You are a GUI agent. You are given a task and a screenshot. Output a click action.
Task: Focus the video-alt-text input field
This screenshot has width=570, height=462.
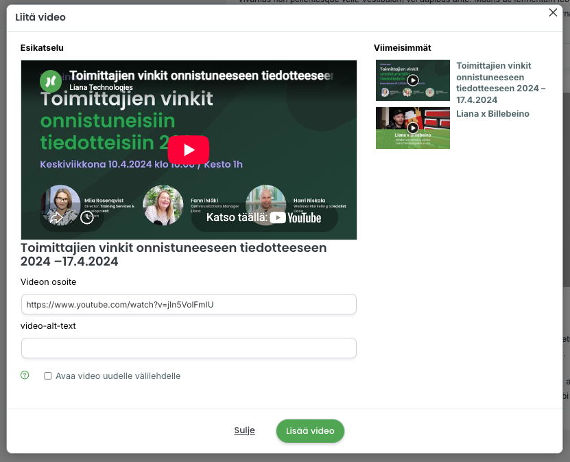(189, 348)
